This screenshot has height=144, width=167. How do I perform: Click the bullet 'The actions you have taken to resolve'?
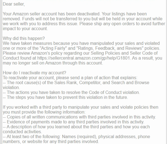coord(71,92)
